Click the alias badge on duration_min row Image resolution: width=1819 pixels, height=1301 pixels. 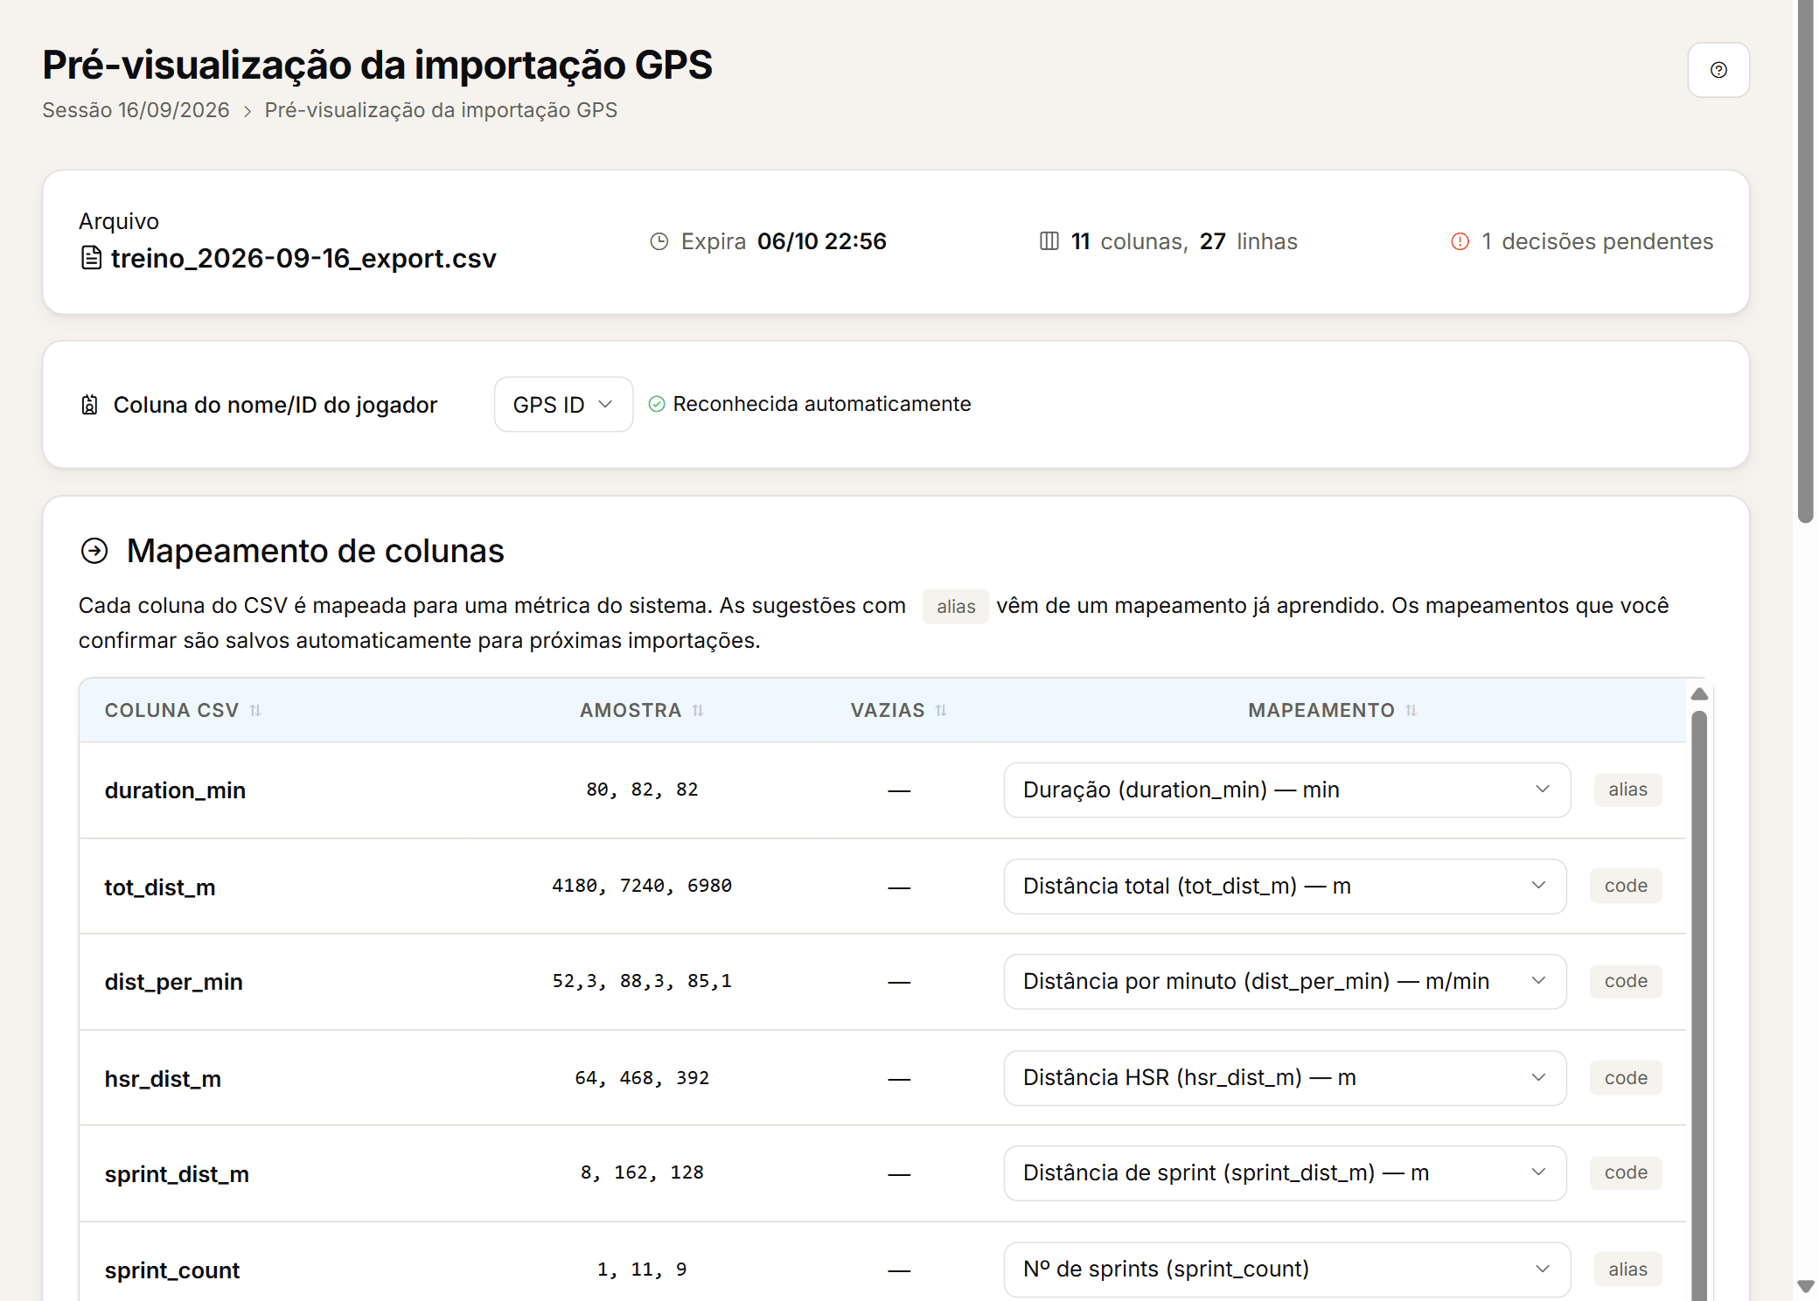click(1627, 790)
